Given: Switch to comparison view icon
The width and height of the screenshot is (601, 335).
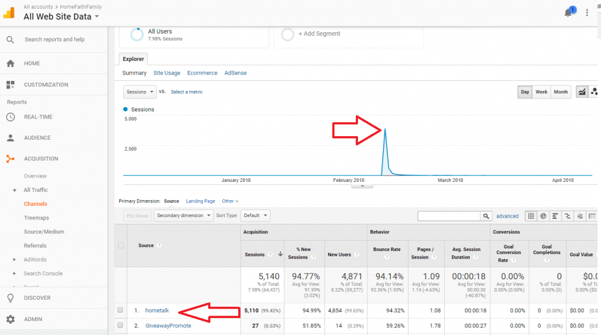Looking at the screenshot, I should [568, 216].
